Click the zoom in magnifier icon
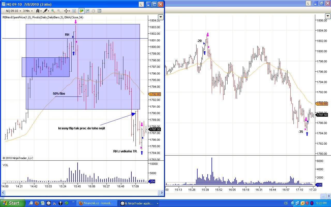This screenshot has height=207, width=331. (53, 11)
